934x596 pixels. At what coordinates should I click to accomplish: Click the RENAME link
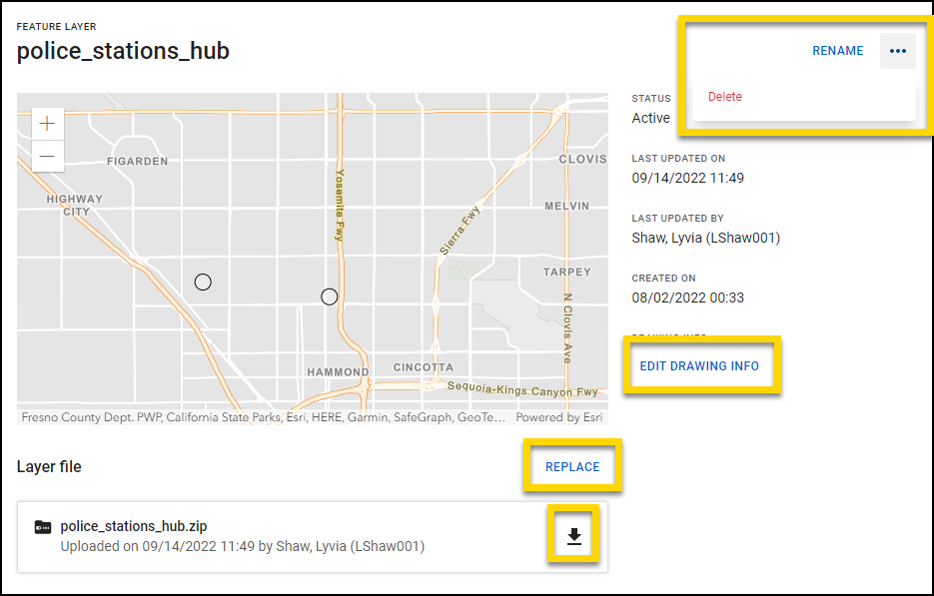click(838, 50)
